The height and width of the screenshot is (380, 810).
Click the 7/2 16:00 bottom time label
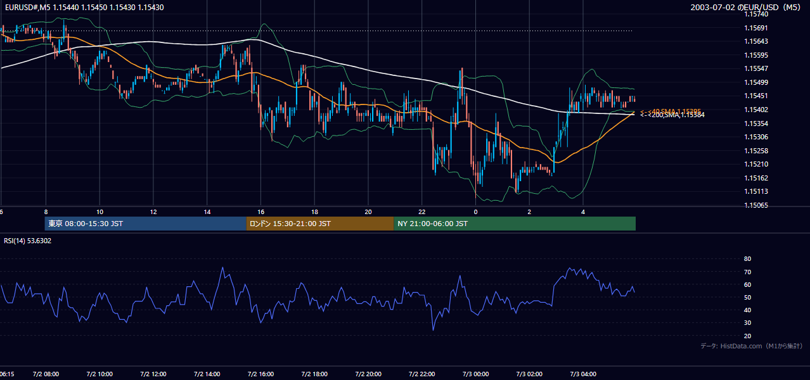260,374
